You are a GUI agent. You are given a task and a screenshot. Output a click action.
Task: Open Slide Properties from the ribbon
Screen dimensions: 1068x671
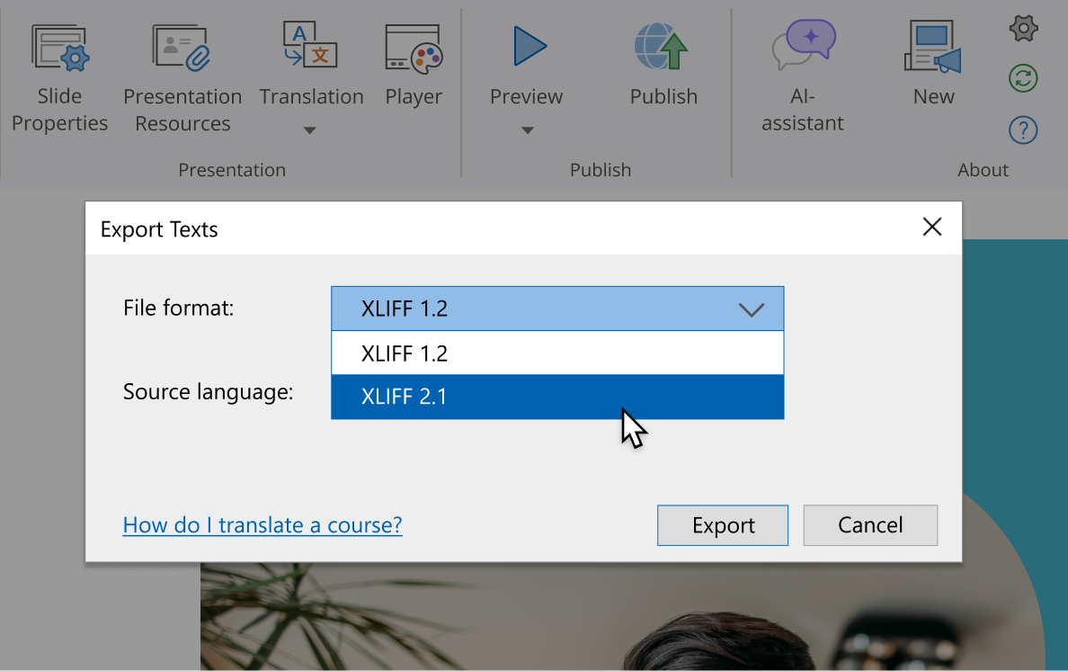pos(60,76)
